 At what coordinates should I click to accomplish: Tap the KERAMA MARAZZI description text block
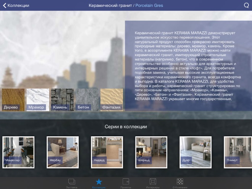[188, 66]
